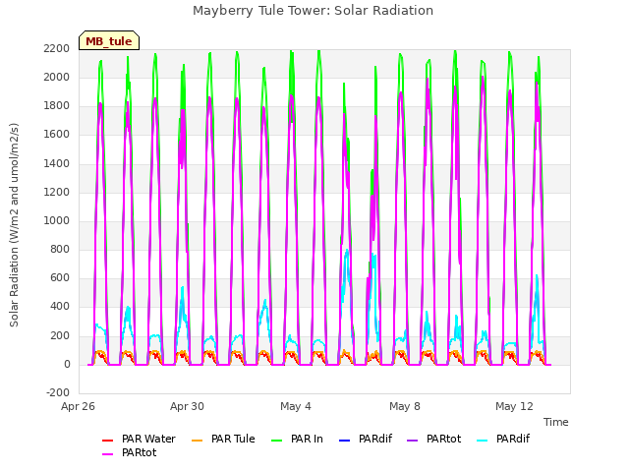Image resolution: width=629 pixels, height=472 pixels.
Task: Select the chart title Mayberry Tule Tower: Solar Radiation
Action: tap(313, 11)
